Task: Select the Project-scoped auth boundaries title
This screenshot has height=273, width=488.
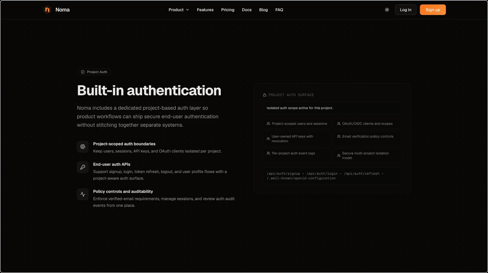Action: (124, 144)
